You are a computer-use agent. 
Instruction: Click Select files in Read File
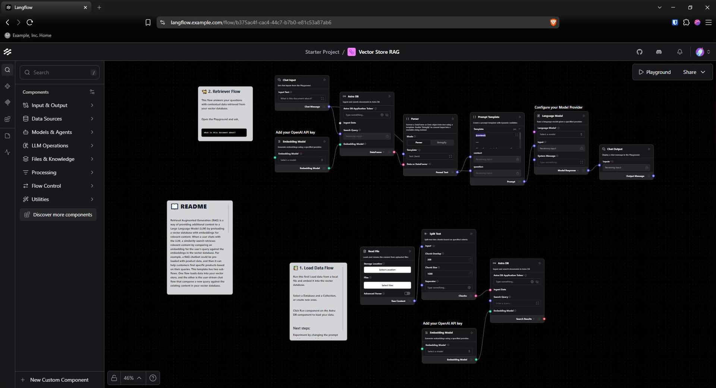(387, 285)
